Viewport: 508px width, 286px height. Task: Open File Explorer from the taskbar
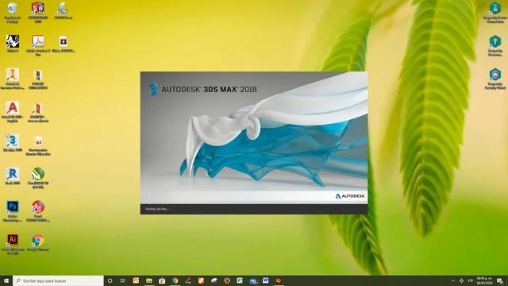(149, 280)
